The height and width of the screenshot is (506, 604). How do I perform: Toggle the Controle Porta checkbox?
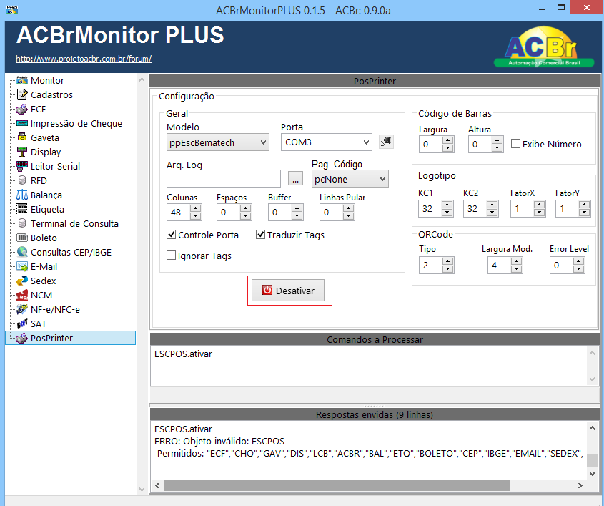[171, 235]
